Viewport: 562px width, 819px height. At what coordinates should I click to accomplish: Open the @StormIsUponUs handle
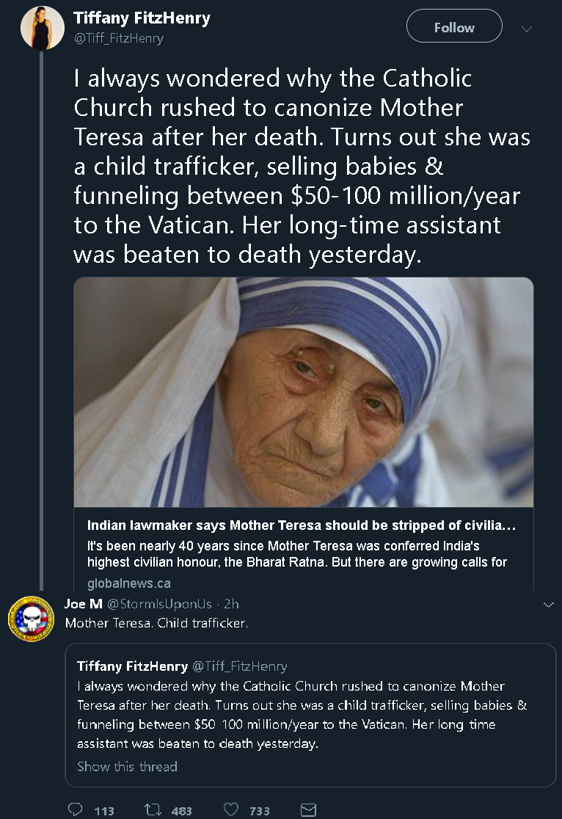[159, 604]
